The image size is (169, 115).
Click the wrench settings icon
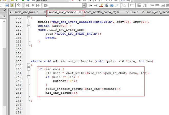pyautogui.click(x=19, y=5)
